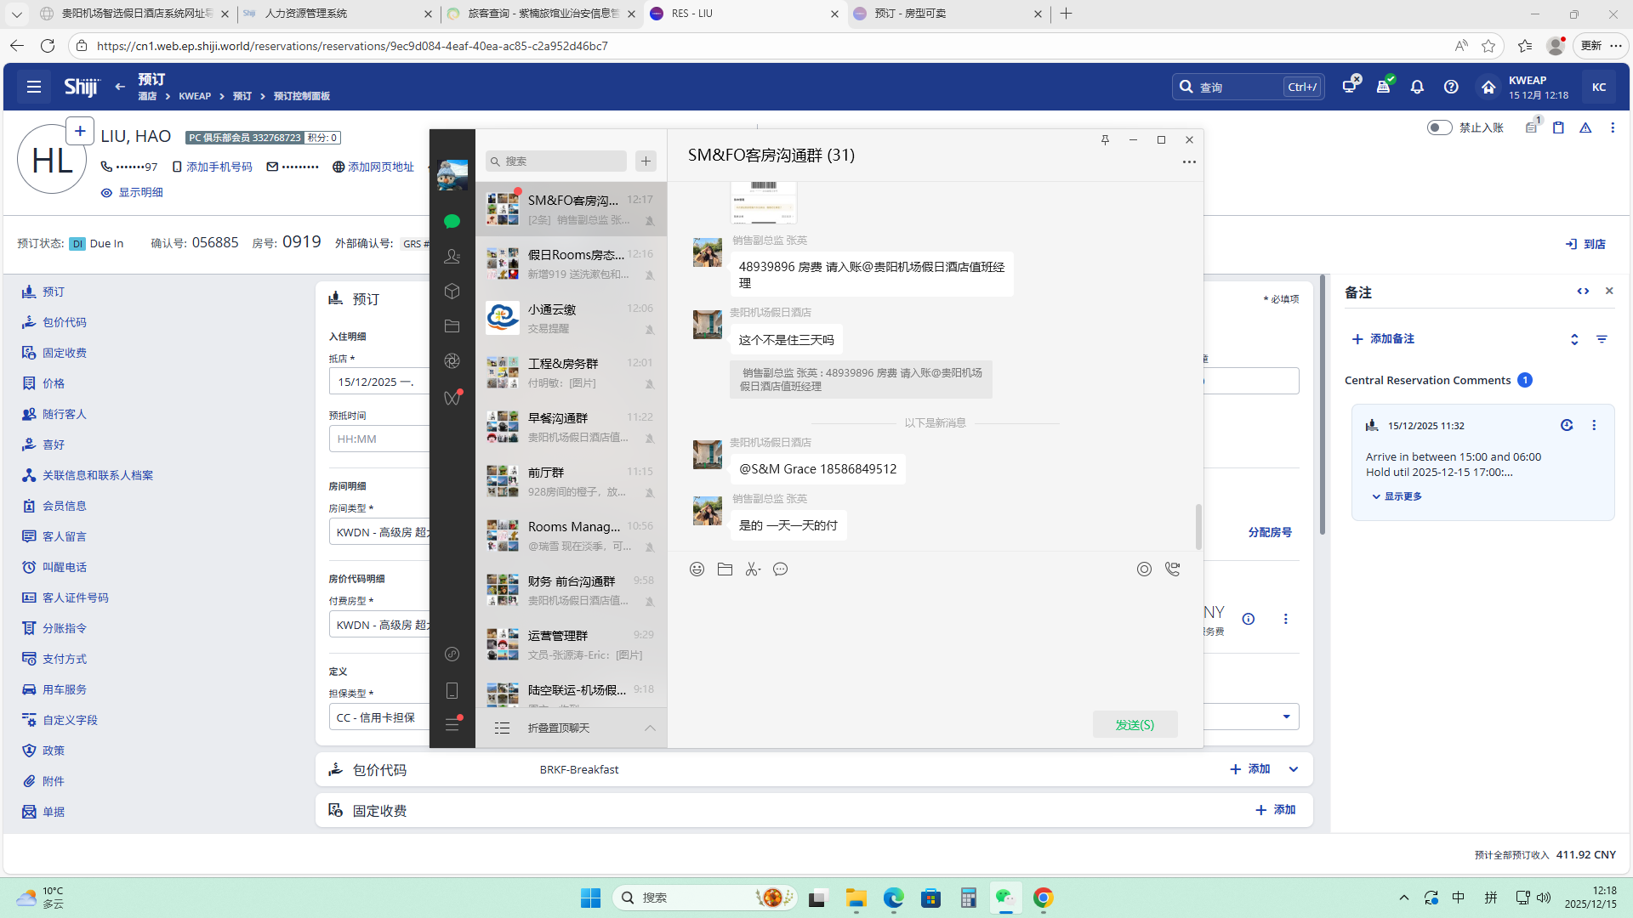
Task: Open the help question mark icon
Action: [1451, 87]
